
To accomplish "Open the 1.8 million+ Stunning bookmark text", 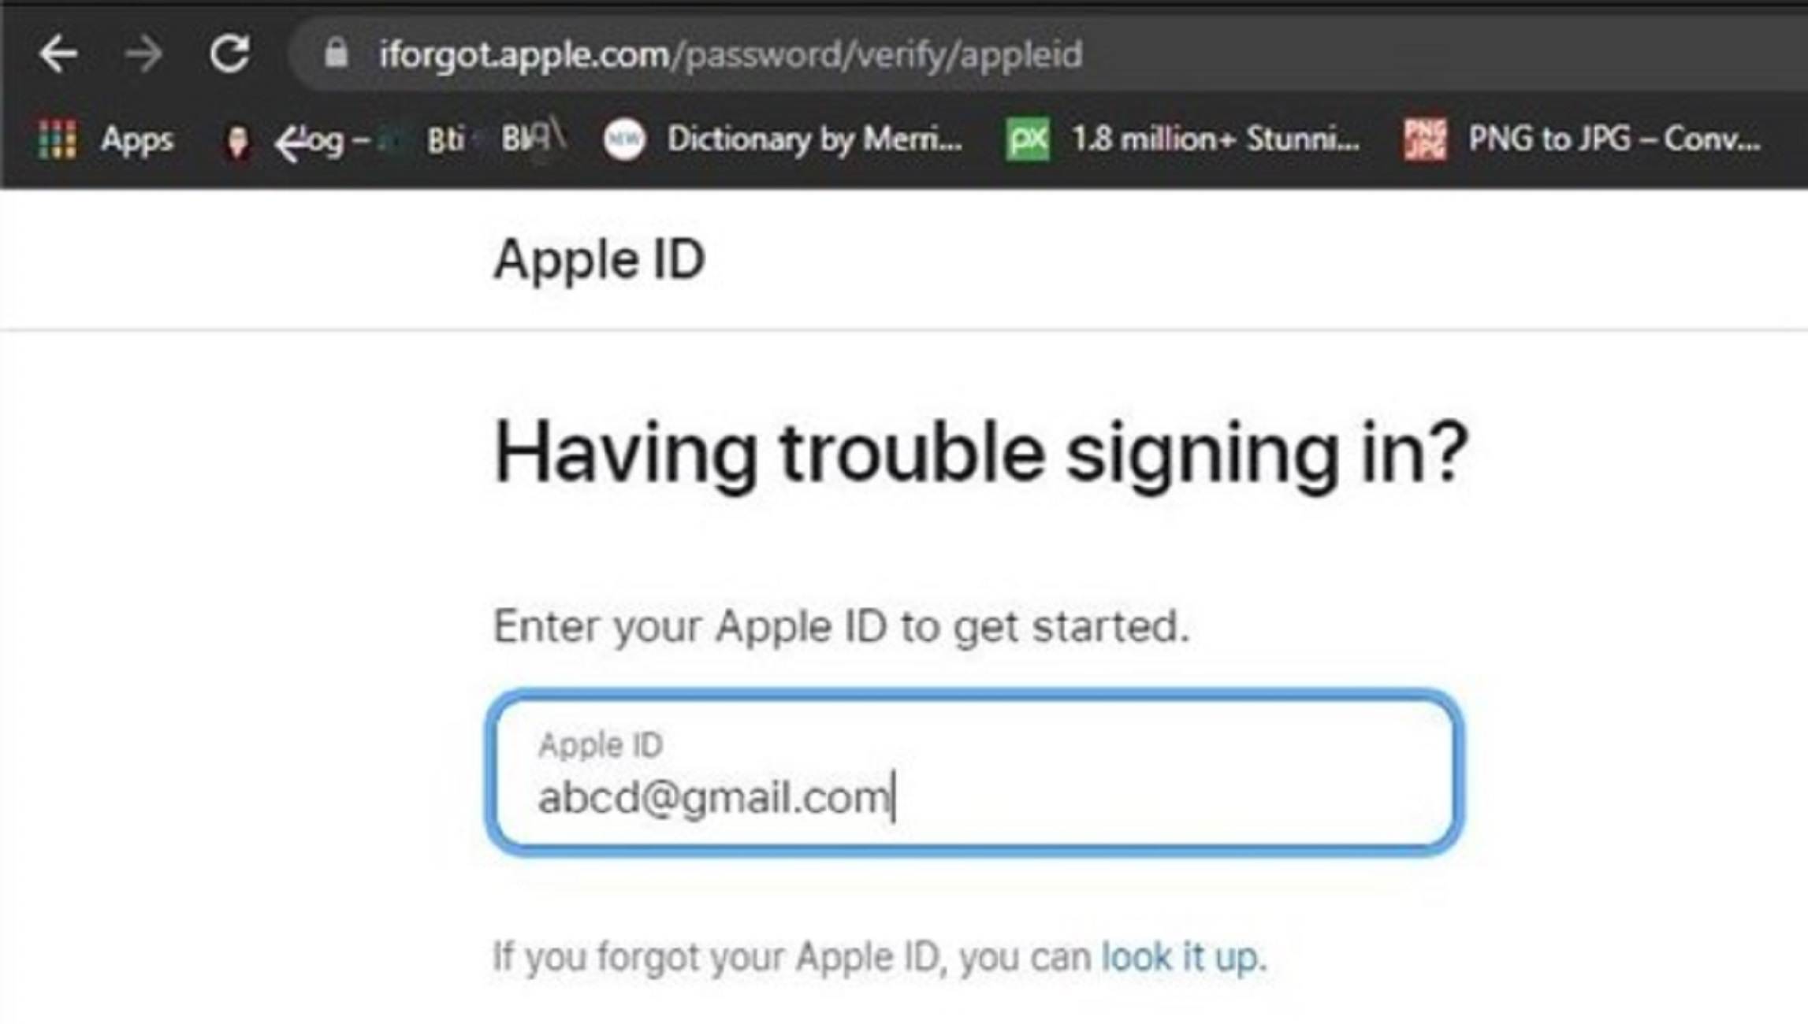I will 1215,140.
